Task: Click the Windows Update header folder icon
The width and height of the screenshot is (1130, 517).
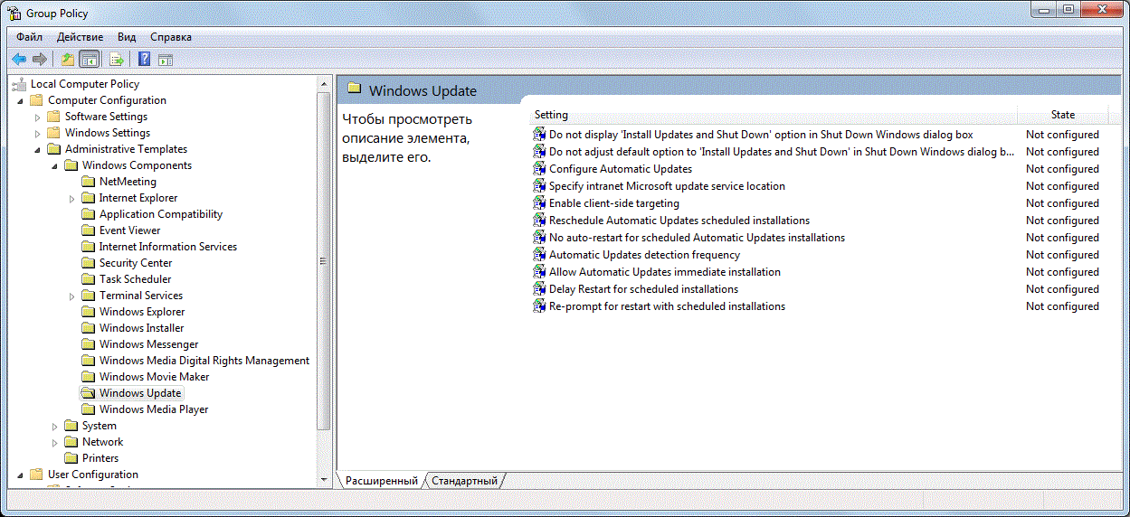Action: point(354,89)
